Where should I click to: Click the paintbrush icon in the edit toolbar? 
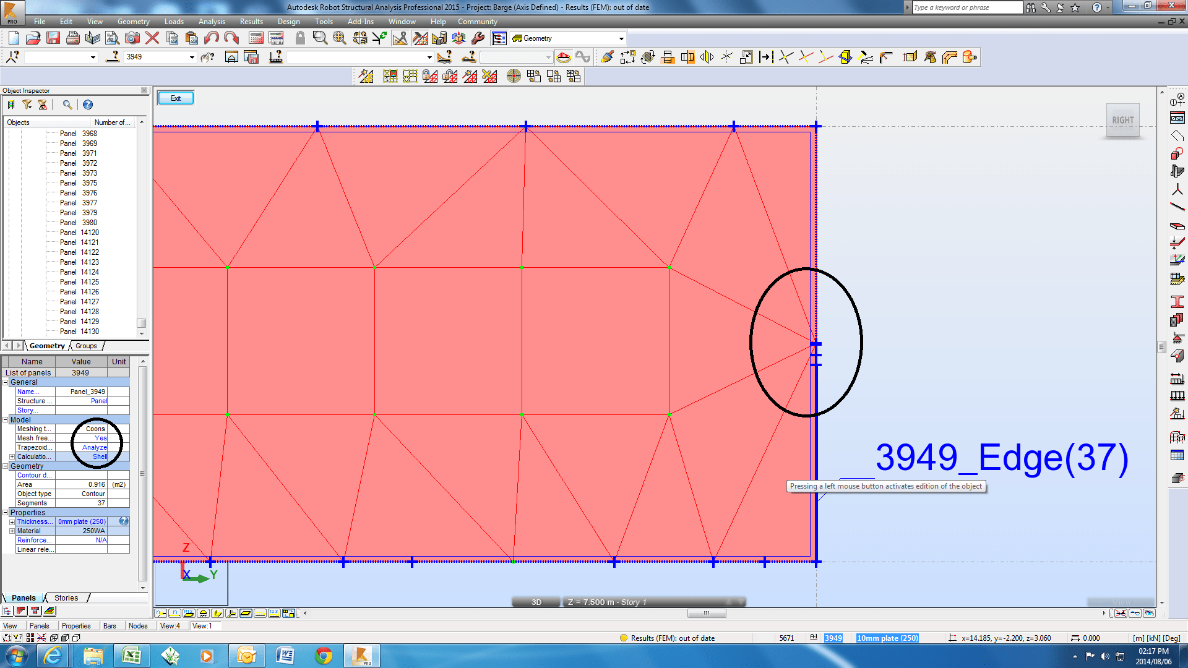click(608, 58)
